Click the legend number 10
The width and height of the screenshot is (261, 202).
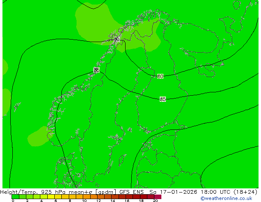pyautogui.click(x=84, y=201)
